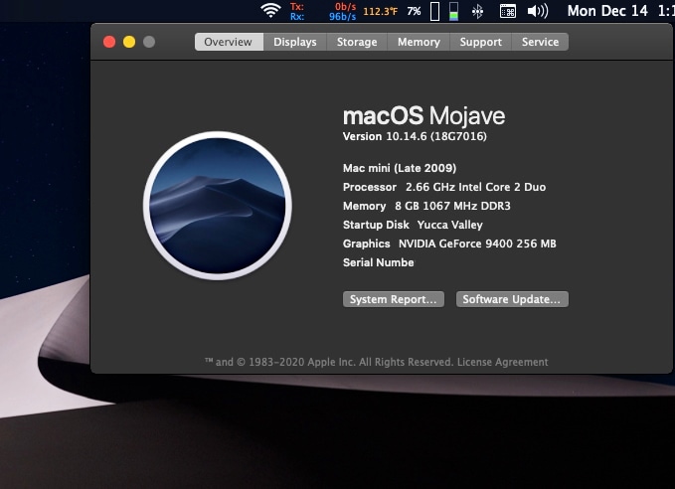
Task: Minimize the About This Mac window
Action: tap(129, 42)
